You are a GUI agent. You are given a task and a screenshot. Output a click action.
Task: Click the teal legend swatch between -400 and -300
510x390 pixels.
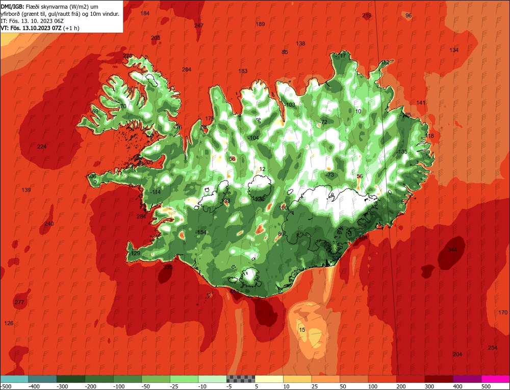pos(42,379)
